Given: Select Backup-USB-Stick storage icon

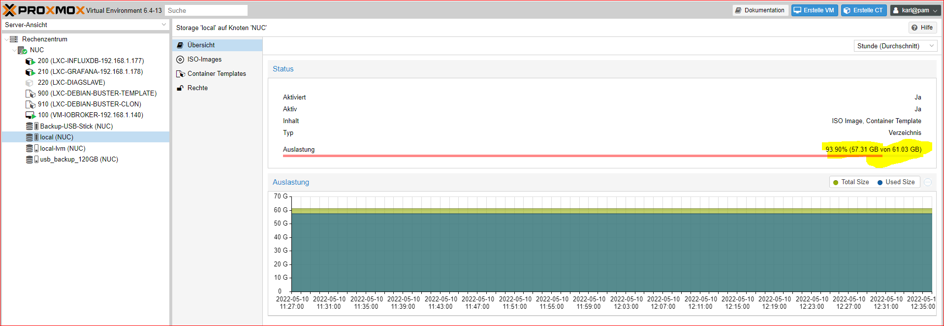Looking at the screenshot, I should pos(32,126).
